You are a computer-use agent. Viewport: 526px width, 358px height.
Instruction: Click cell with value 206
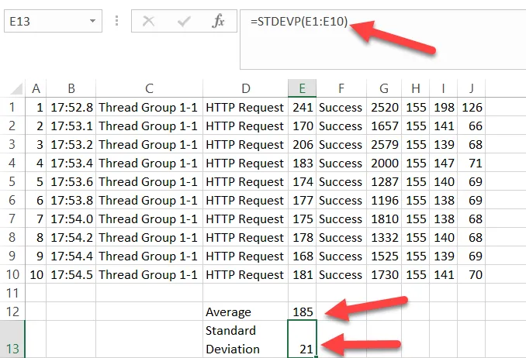303,144
